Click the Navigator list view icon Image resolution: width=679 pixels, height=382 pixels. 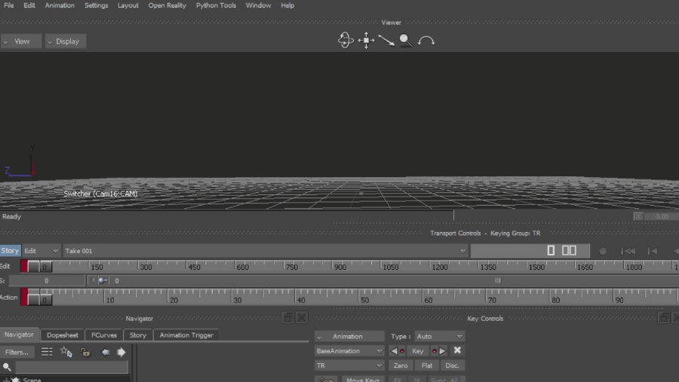(47, 352)
